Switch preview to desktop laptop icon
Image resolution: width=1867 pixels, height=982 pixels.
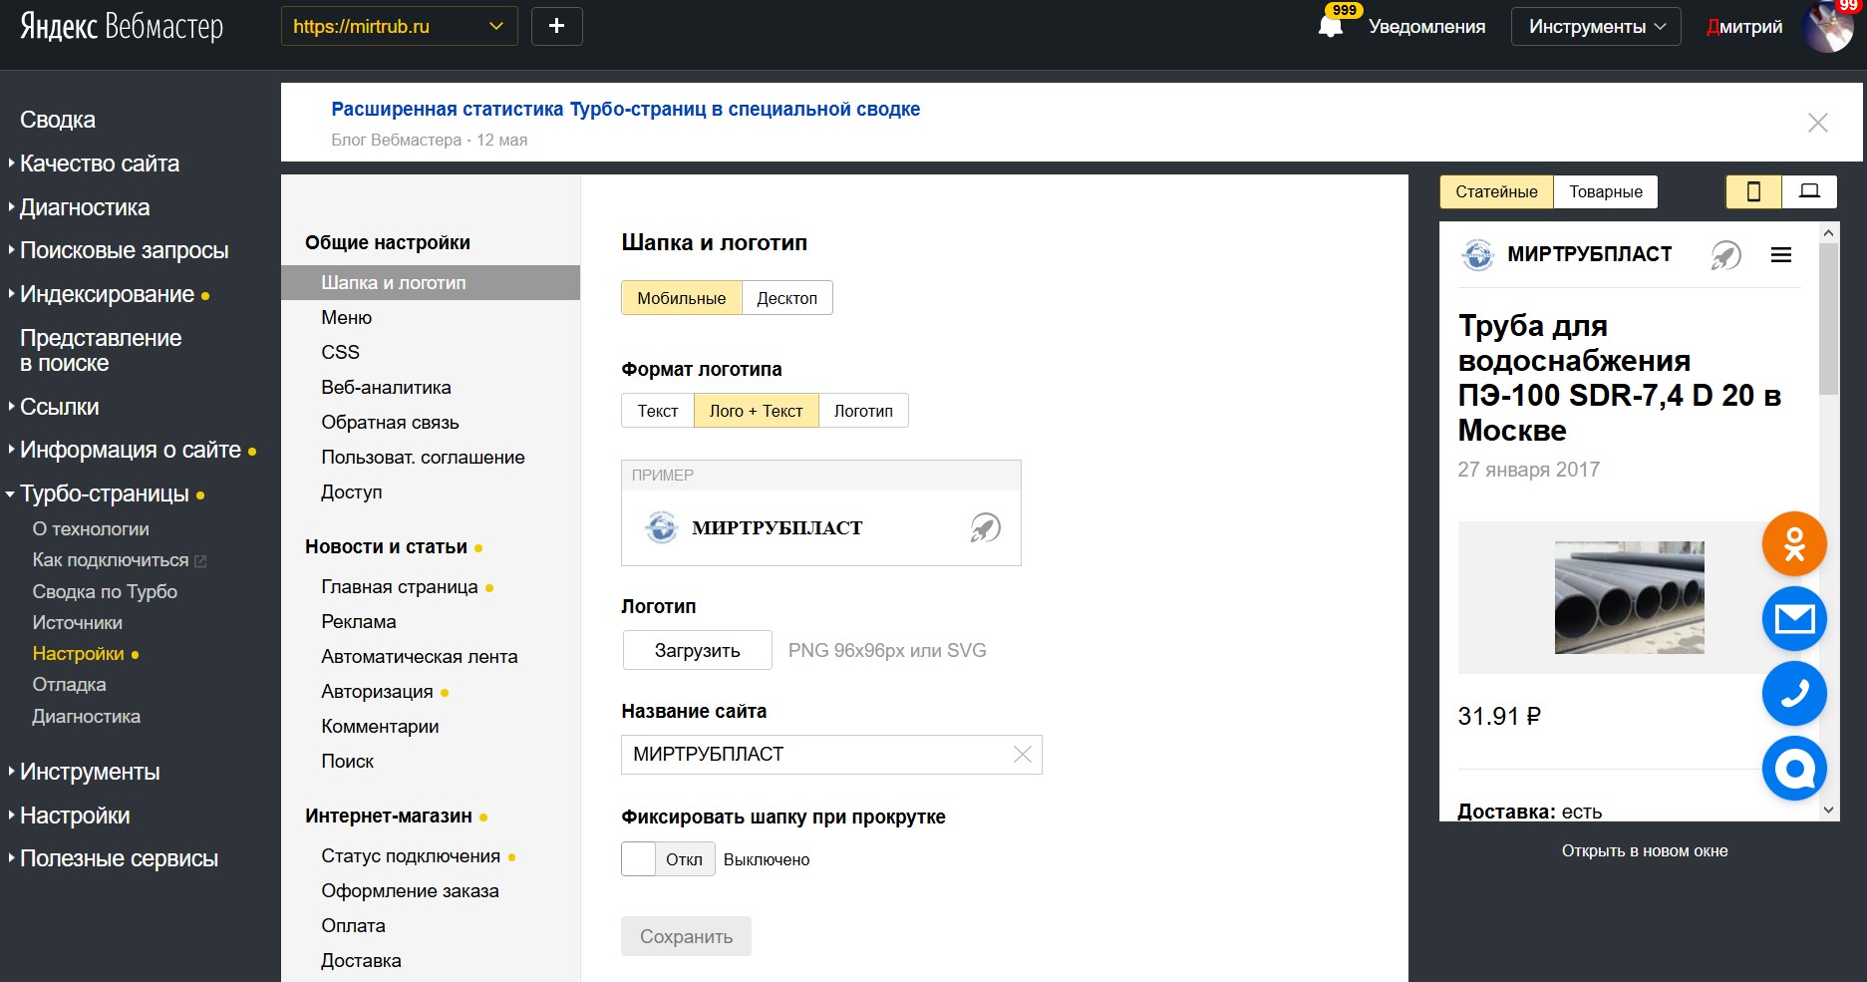[1809, 191]
